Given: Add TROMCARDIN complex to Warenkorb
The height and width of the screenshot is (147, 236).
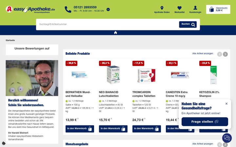Looking at the screenshot, I should point(147,129).
